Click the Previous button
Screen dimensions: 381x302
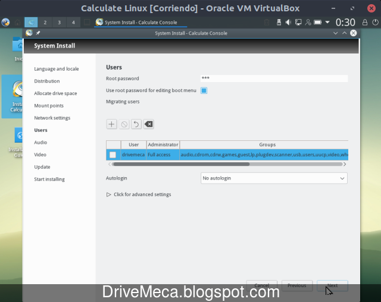297,285
